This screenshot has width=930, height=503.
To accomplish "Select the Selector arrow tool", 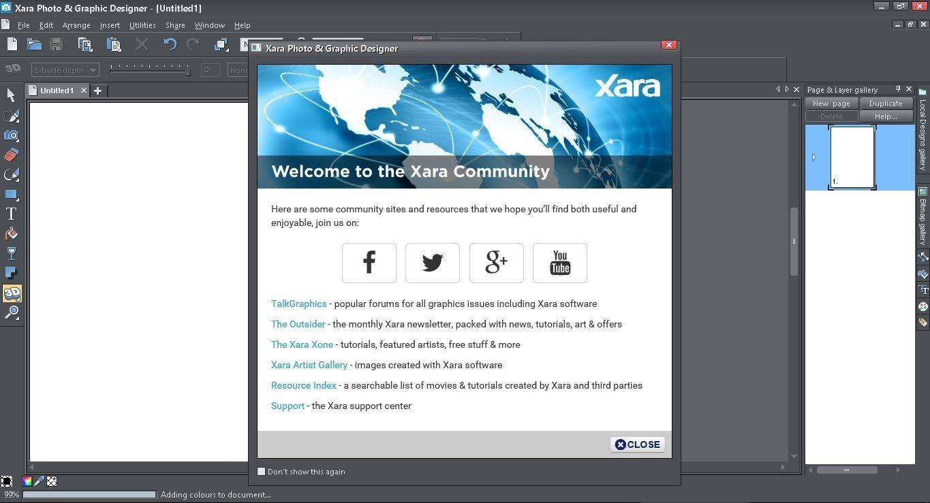I will (11, 95).
